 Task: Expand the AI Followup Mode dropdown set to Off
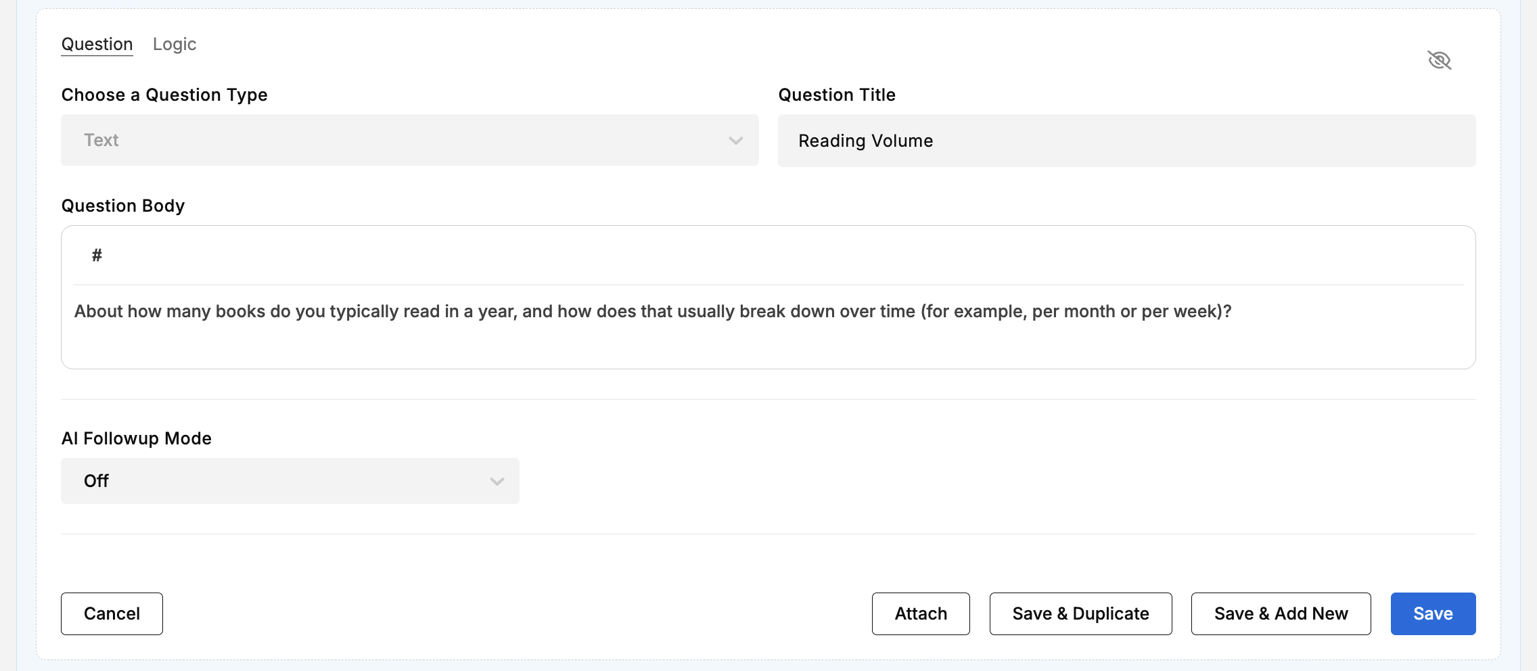pos(290,481)
